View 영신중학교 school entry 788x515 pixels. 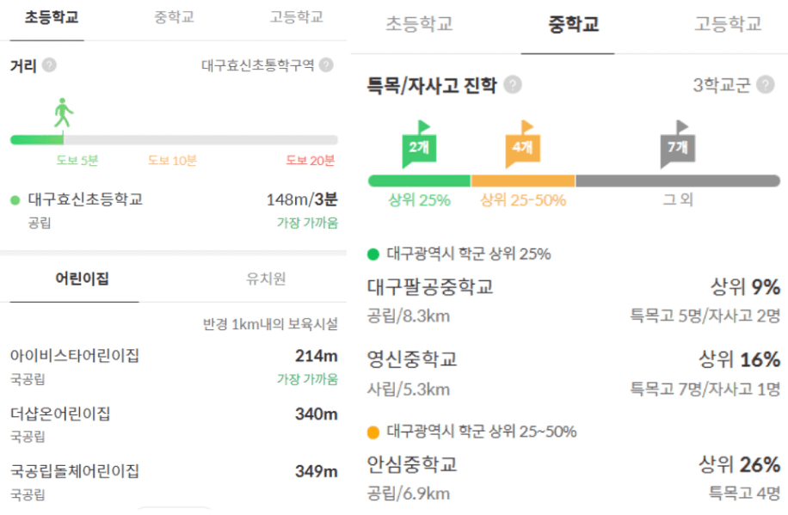click(412, 359)
